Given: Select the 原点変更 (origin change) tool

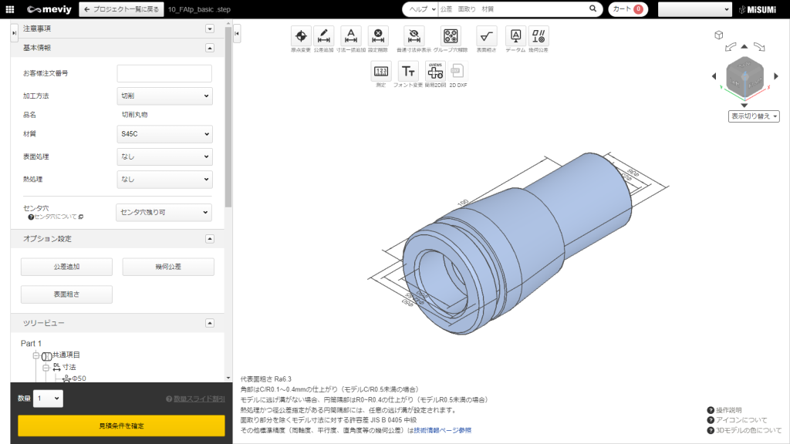Looking at the screenshot, I should point(300,35).
